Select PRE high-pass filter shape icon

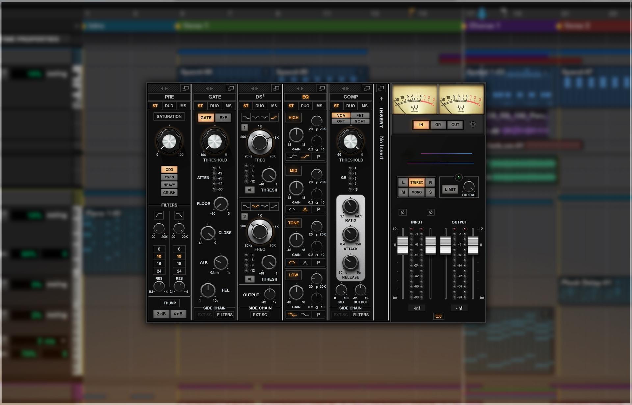coord(159,215)
